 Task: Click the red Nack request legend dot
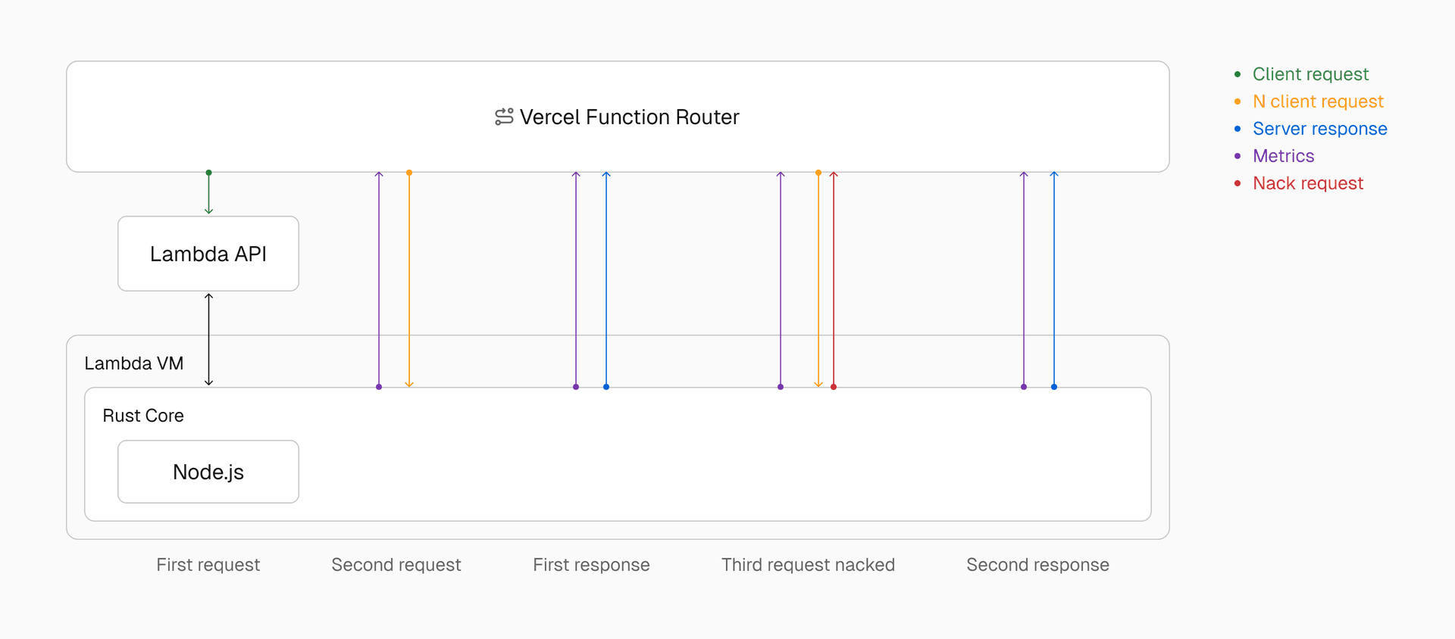coord(1238,183)
